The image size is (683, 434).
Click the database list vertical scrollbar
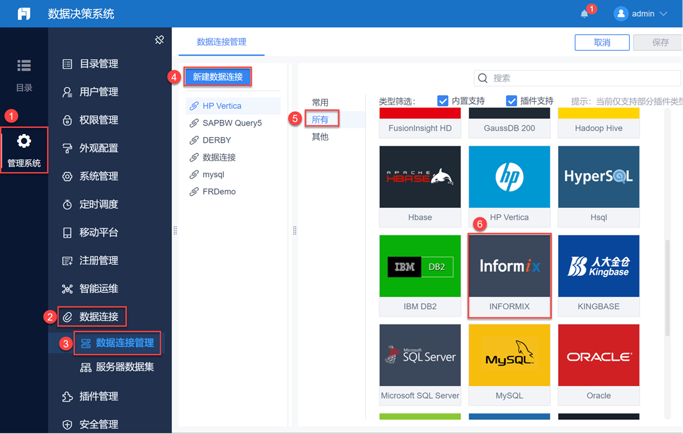tap(667, 287)
